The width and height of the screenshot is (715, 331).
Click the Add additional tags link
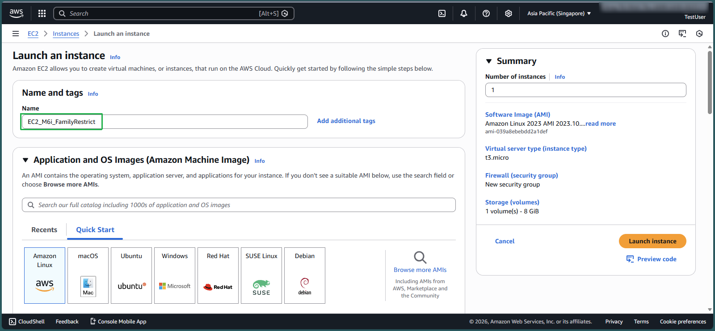(x=346, y=121)
